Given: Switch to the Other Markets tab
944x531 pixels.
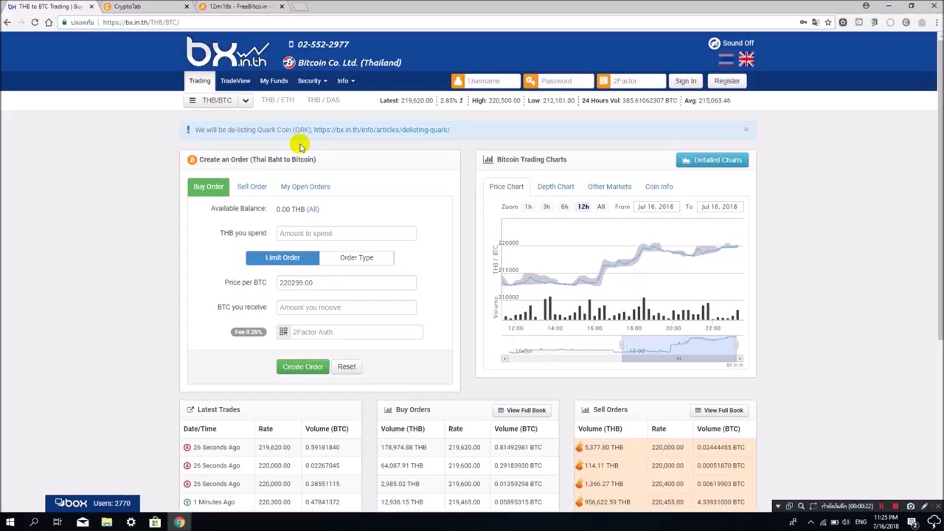Looking at the screenshot, I should tap(609, 187).
